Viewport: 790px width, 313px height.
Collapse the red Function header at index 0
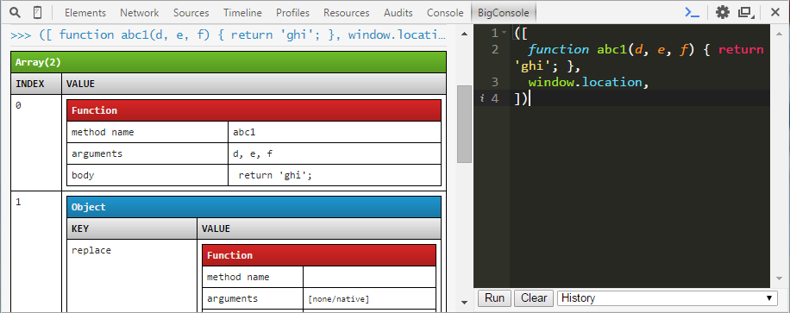coord(254,110)
